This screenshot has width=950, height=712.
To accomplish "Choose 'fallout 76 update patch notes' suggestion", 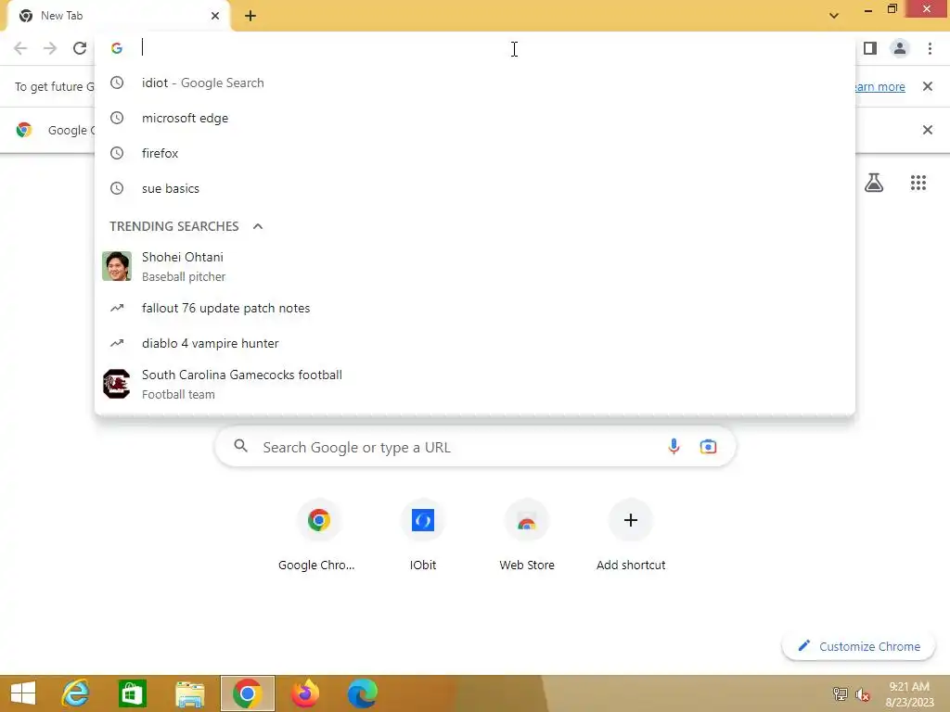I will (475, 308).
